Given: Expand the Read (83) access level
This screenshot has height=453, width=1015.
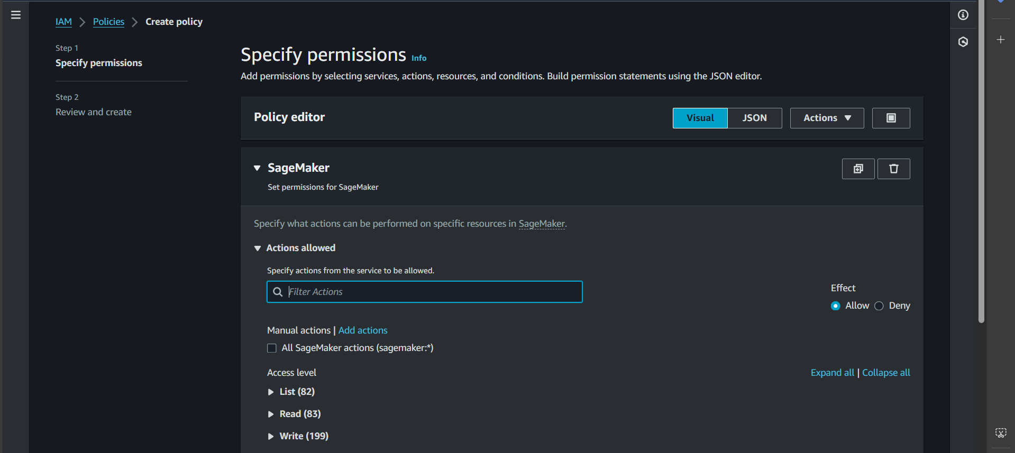Looking at the screenshot, I should [x=271, y=414].
